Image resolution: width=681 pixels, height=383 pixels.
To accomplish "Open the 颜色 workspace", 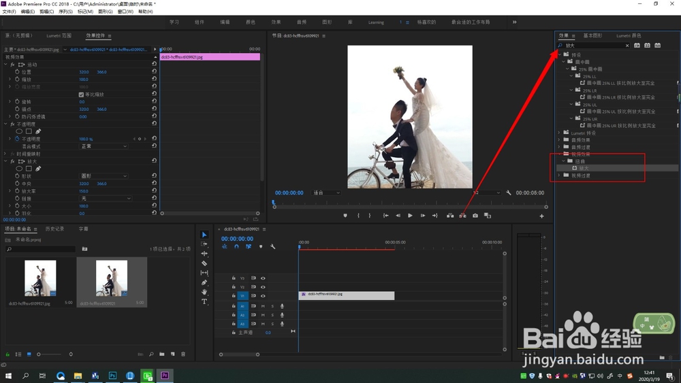I will [251, 22].
